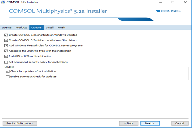Image resolution: width=192 pixels, height=128 pixels.
Task: Cancel the installation
Action: [180, 123]
